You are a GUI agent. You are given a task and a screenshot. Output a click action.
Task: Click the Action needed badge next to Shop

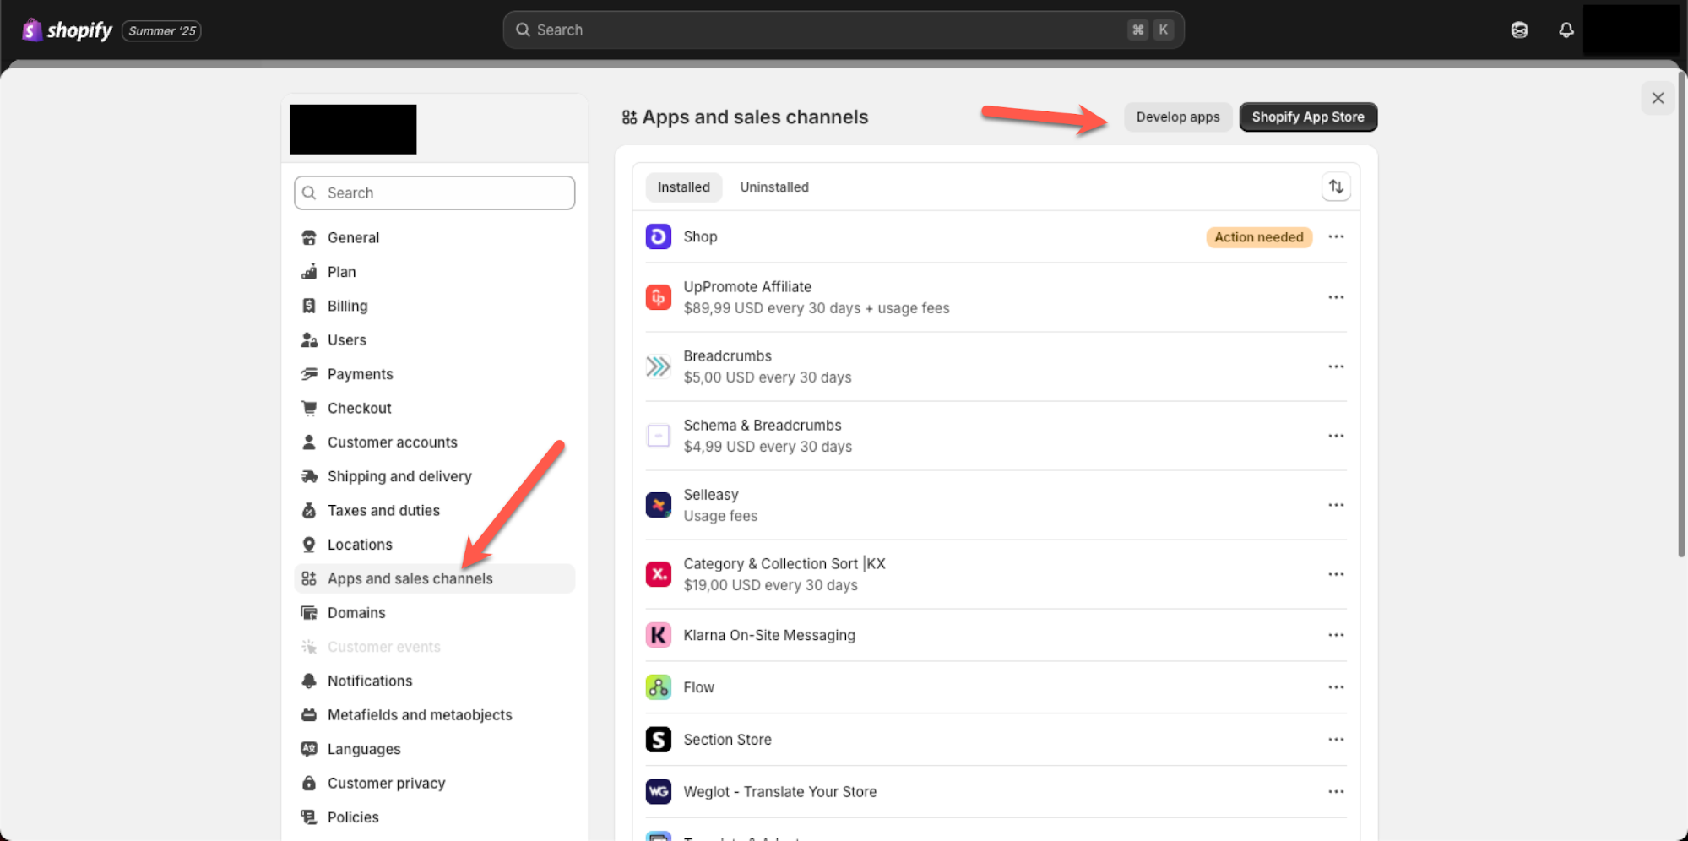pyautogui.click(x=1259, y=236)
